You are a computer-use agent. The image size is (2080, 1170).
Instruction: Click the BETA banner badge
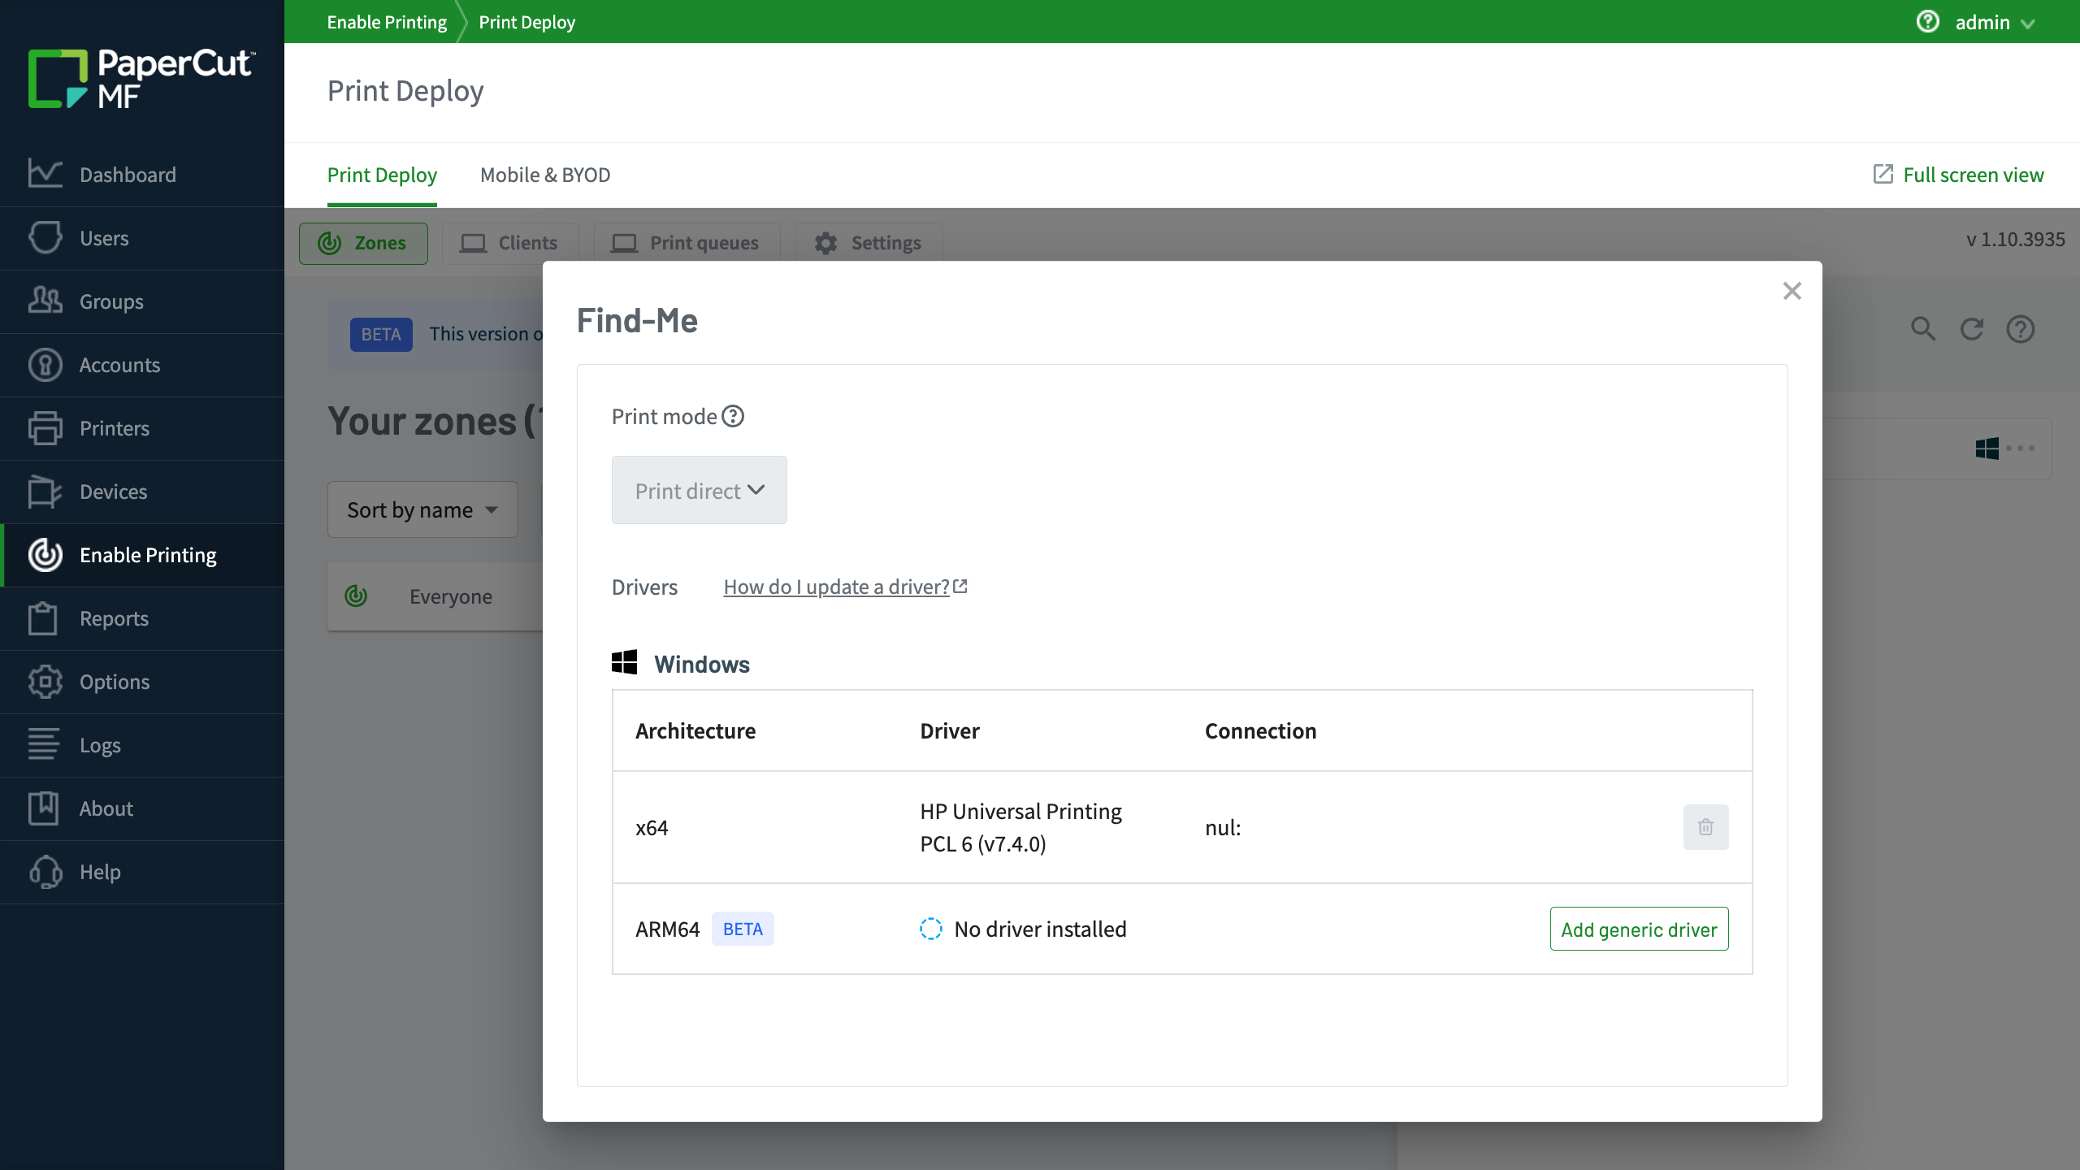click(381, 334)
